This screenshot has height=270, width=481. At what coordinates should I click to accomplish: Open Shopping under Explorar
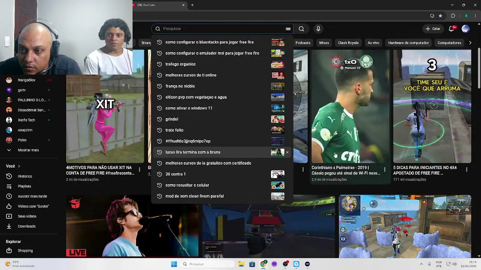point(25,250)
